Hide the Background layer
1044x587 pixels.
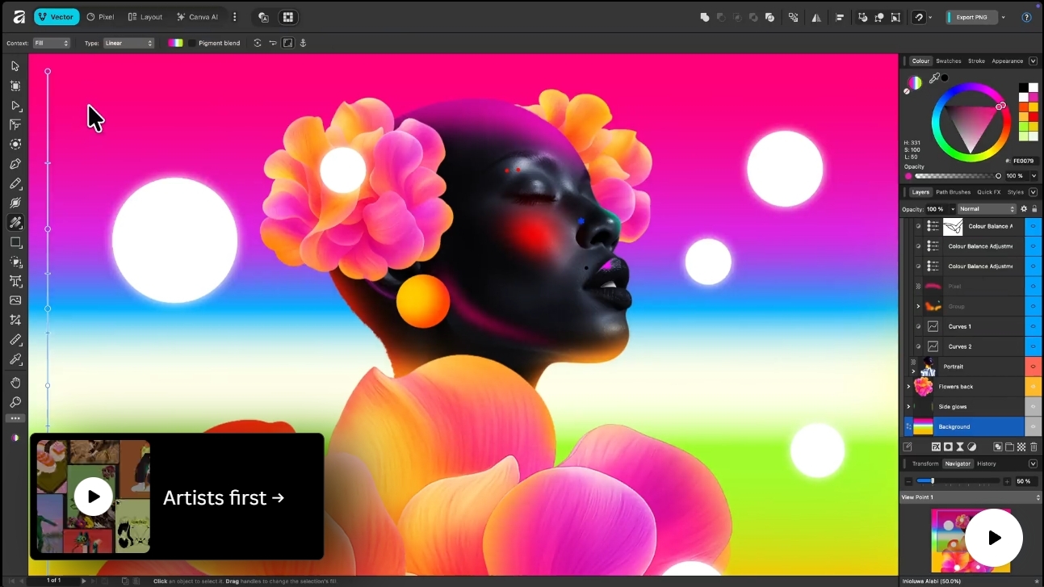1034,426
